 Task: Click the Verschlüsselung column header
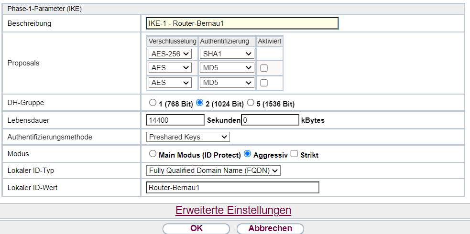[172, 41]
